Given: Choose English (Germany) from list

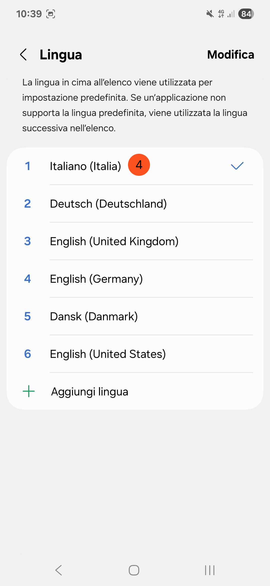Looking at the screenshot, I should point(96,279).
